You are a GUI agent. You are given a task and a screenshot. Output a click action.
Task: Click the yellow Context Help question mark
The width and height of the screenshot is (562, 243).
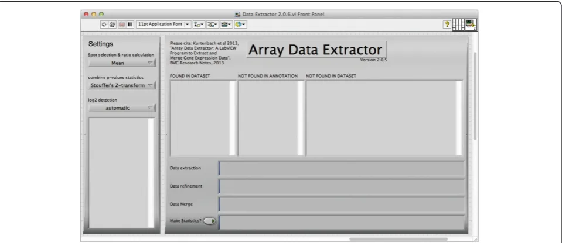[447, 25]
